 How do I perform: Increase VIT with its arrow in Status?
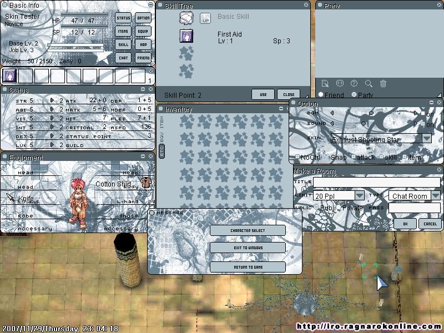pos(52,118)
